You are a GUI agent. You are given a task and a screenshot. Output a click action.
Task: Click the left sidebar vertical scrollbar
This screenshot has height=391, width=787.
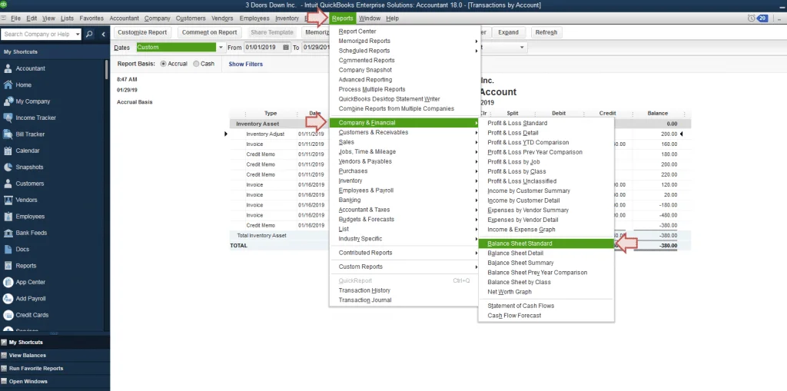click(107, 69)
